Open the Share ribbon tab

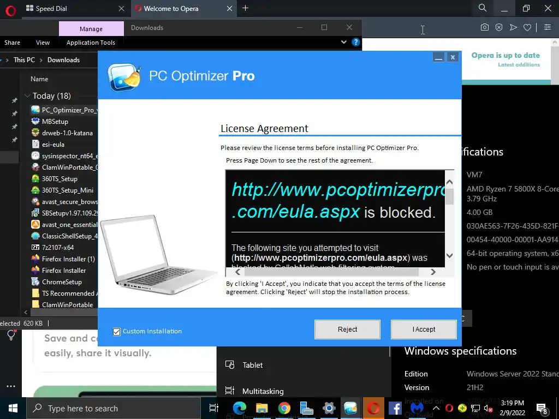click(x=12, y=43)
